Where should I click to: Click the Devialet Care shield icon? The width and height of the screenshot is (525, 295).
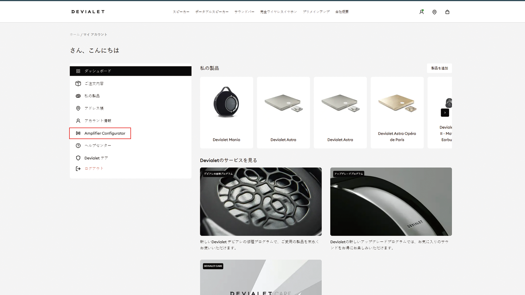click(x=78, y=158)
